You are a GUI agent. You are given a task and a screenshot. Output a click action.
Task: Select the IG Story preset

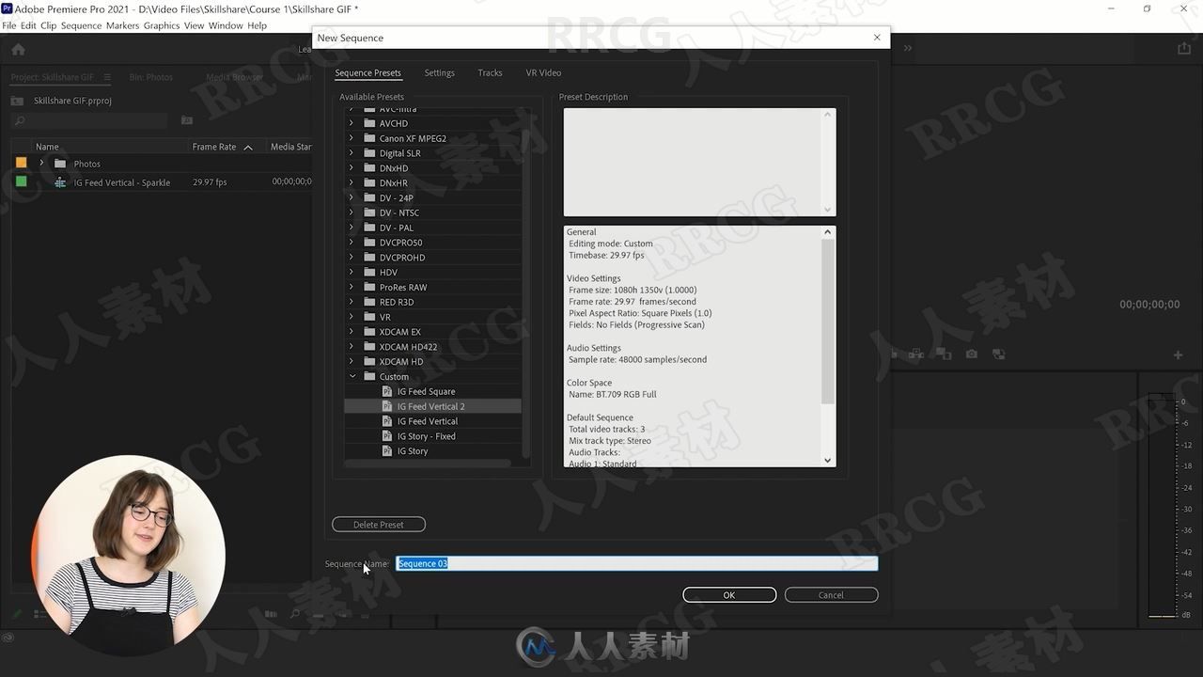(x=432, y=451)
